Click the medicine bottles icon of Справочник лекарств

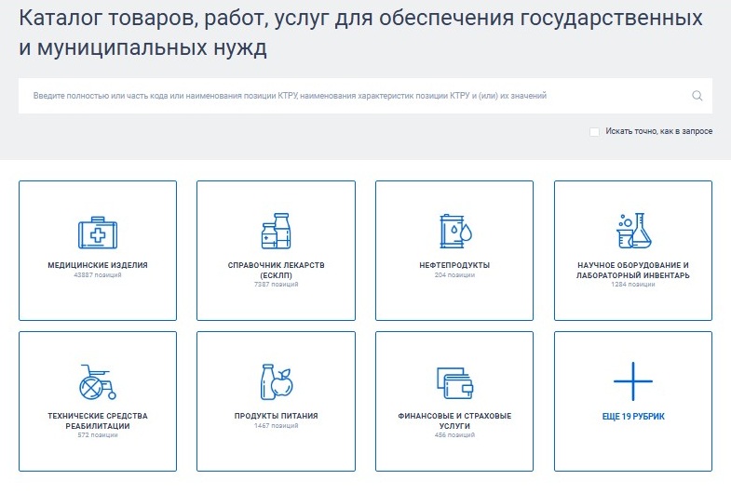click(276, 231)
